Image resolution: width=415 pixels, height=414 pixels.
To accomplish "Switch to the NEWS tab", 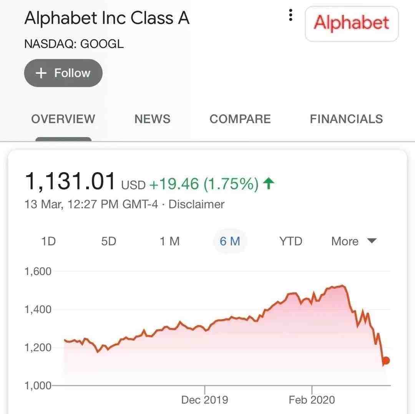I will (x=153, y=119).
